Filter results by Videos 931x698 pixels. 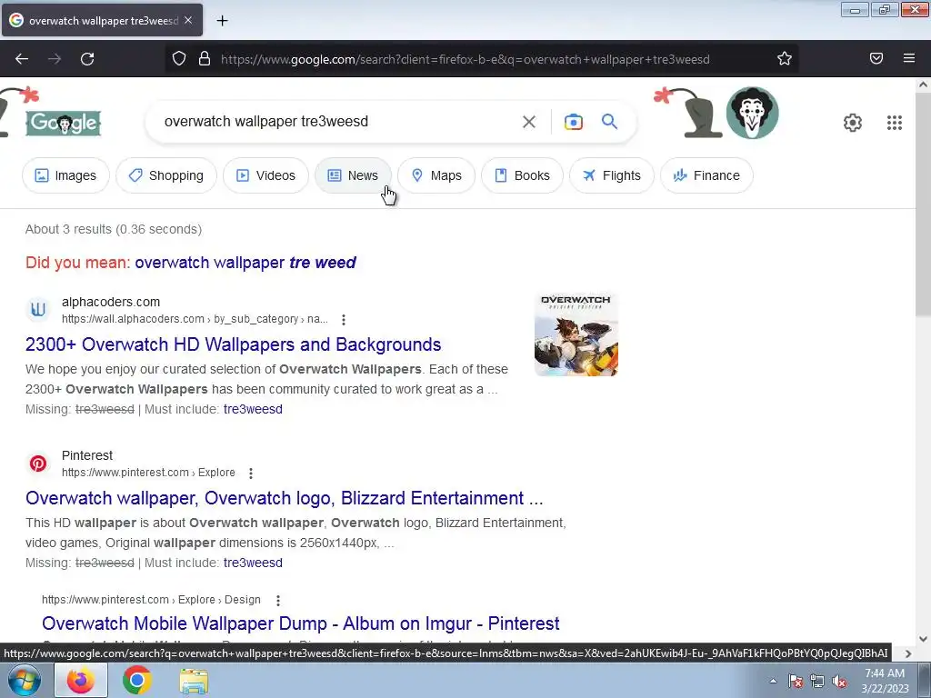point(266,175)
